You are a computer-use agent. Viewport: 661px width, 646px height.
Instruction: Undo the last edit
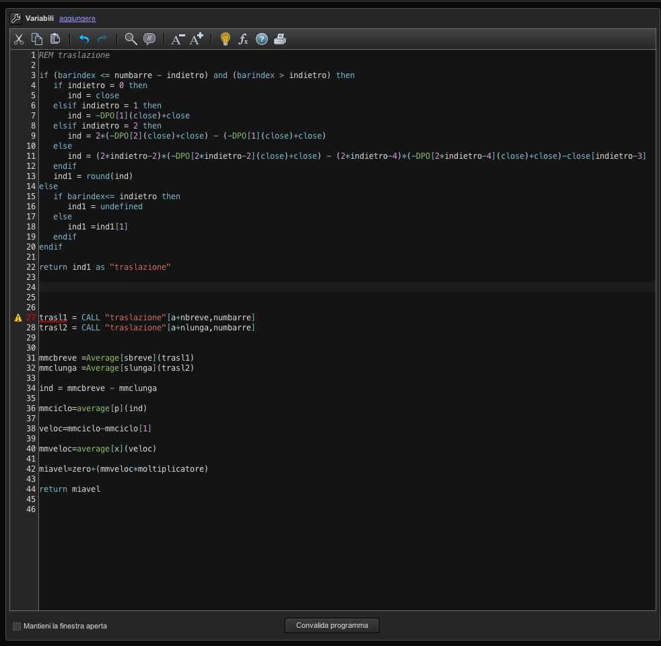[x=84, y=39]
